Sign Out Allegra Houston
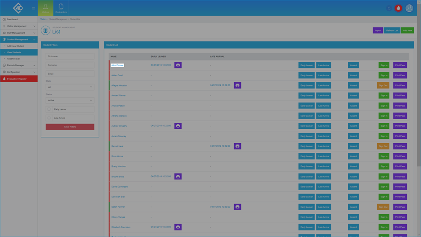Screen dimensions: 421x237 coord(383,85)
